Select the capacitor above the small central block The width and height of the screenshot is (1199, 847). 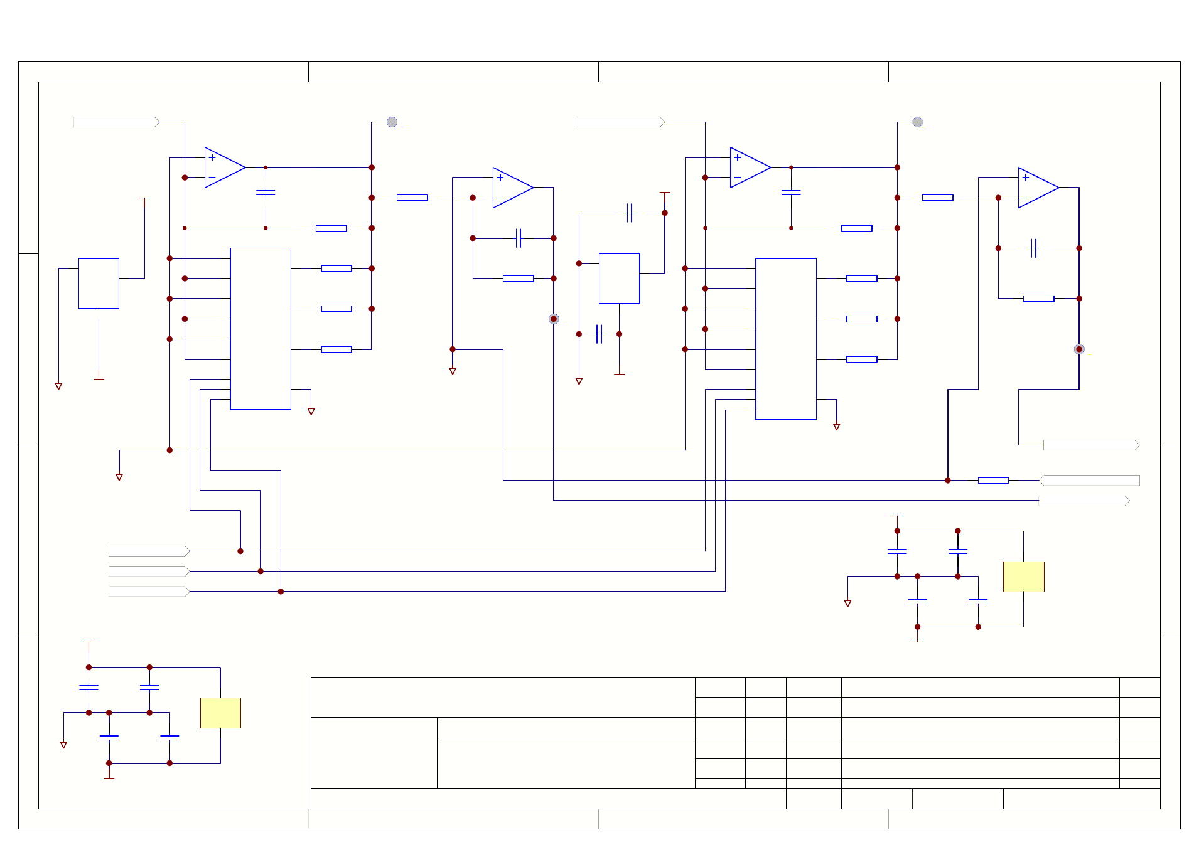coord(630,213)
